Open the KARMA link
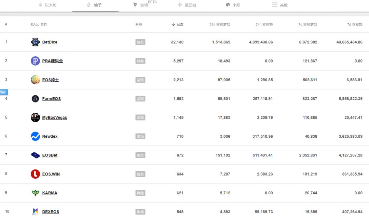Image resolution: width=369 pixels, height=221 pixels. [50, 193]
